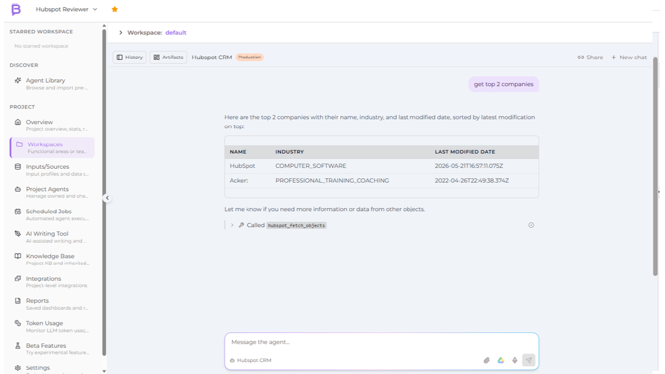Image resolution: width=665 pixels, height=374 pixels.
Task: Click the Token Usage coins icon
Action: tap(18, 323)
